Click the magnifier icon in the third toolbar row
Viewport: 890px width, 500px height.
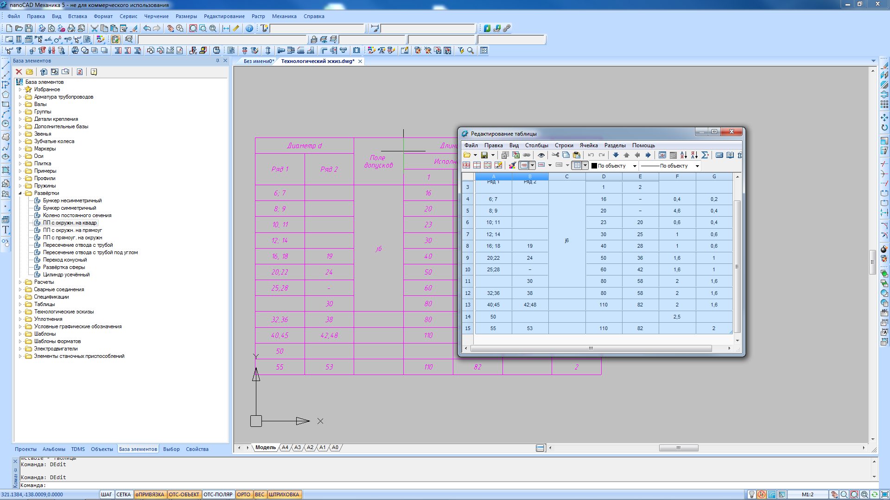[470, 50]
